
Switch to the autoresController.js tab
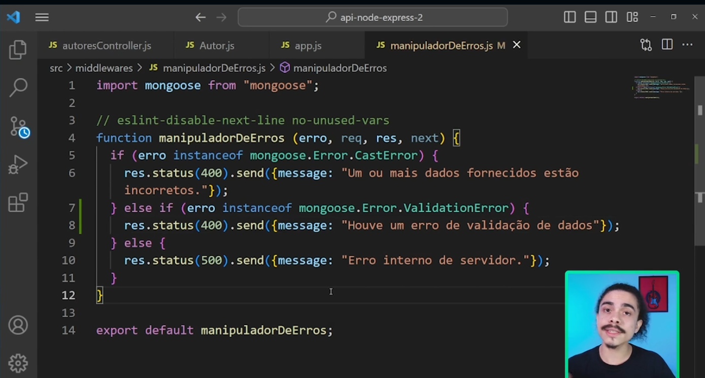[106, 46]
